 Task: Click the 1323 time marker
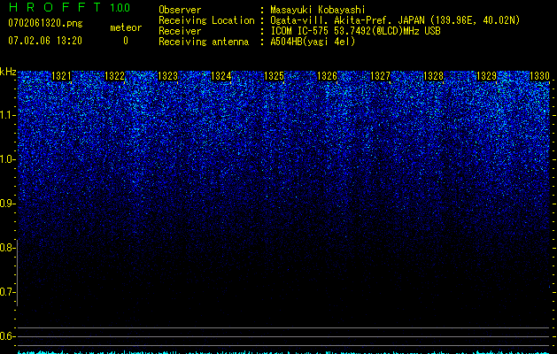tap(167, 76)
